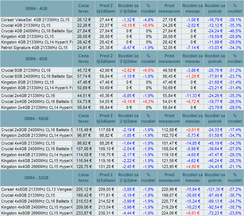The image size is (244, 216).
Task: Click row name 'Crucial 4x8GB 2133MHz CL15'
Action: coord(28,195)
